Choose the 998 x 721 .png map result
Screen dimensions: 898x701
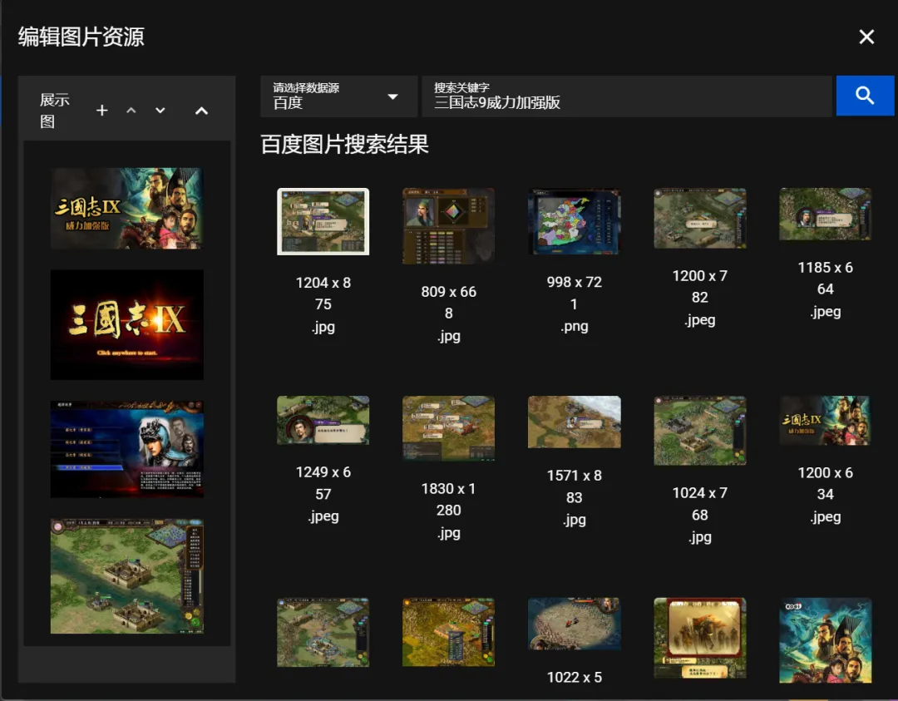[574, 221]
